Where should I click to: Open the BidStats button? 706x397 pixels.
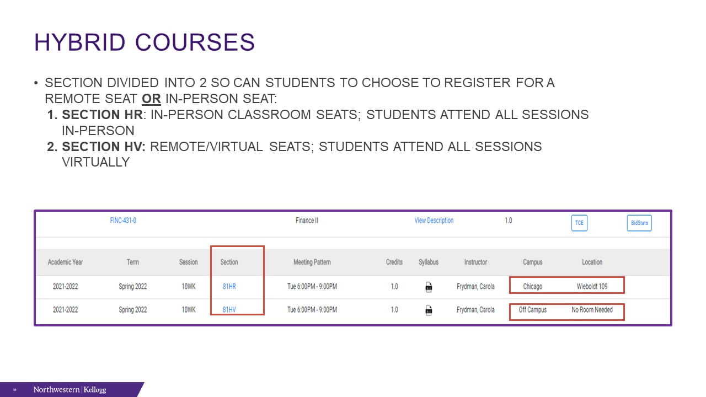click(x=639, y=223)
